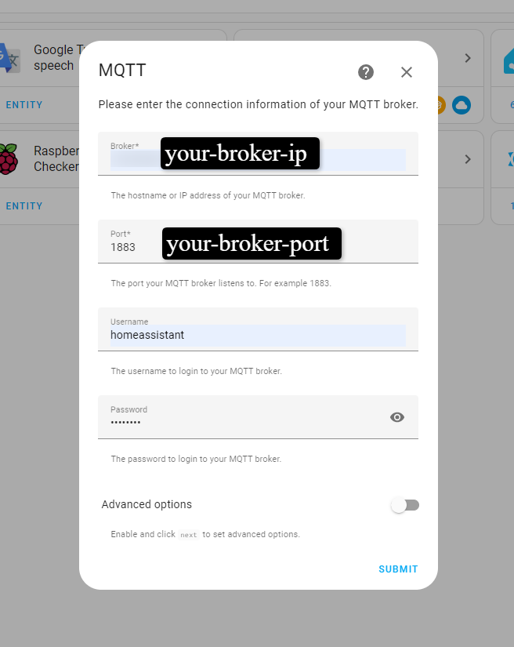Close the MQTT dialog with the X

coord(406,72)
